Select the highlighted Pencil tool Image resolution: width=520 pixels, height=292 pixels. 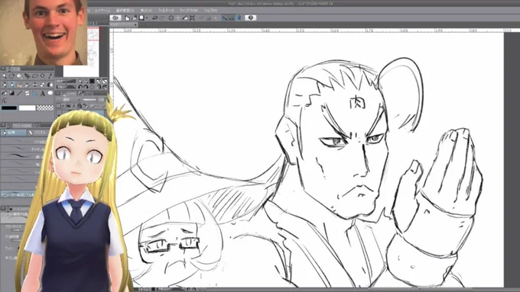click(12, 85)
